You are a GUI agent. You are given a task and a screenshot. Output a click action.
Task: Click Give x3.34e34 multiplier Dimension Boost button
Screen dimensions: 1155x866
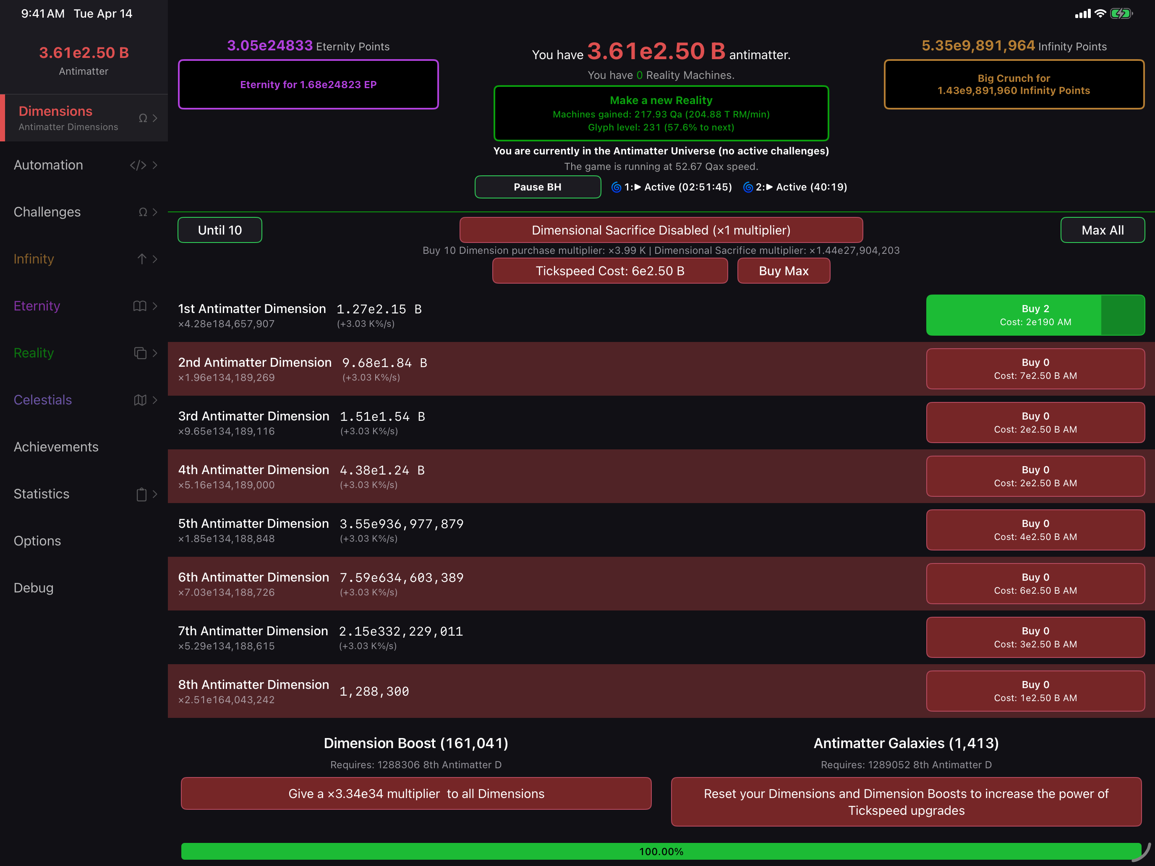point(416,793)
